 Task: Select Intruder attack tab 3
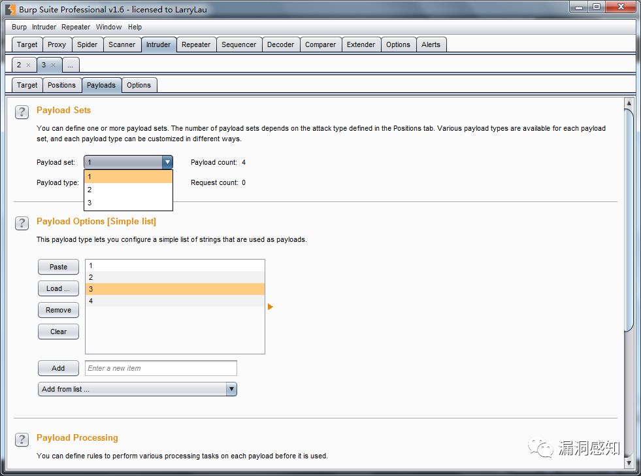44,65
